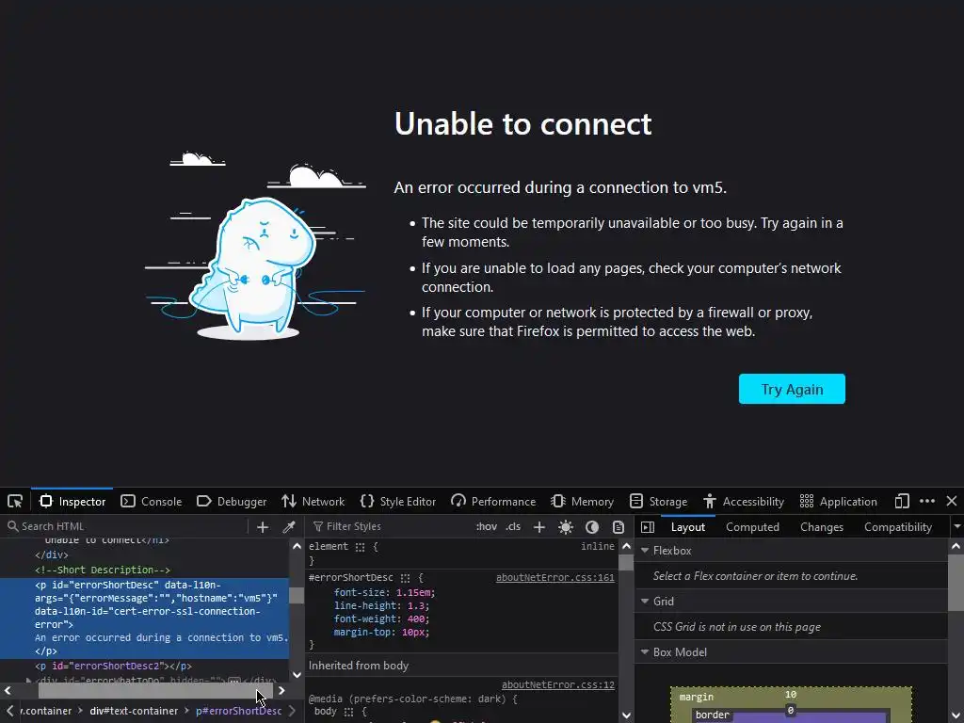Toggle print media simulation page icon
This screenshot has width=964, height=723.
619,527
